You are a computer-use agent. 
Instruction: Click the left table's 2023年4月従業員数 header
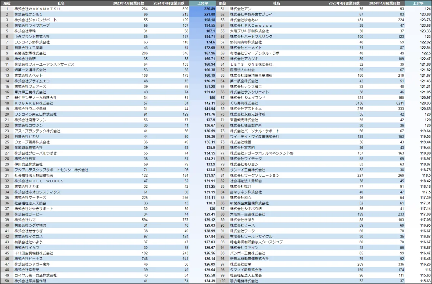click(125, 3)
